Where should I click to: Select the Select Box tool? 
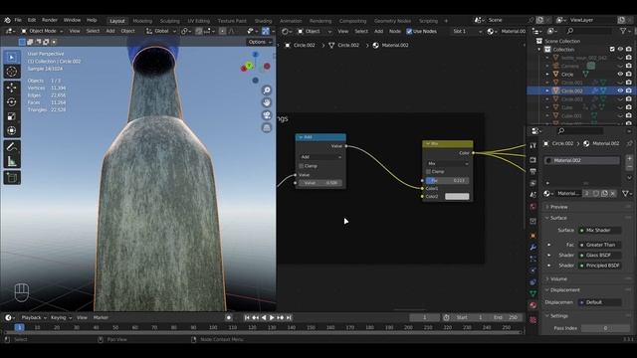11,58
